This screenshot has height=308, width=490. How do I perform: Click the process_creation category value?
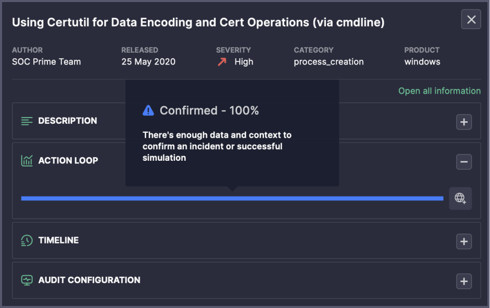tap(329, 62)
